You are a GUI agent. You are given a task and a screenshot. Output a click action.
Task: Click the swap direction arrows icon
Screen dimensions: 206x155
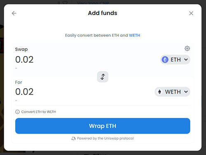point(103,77)
